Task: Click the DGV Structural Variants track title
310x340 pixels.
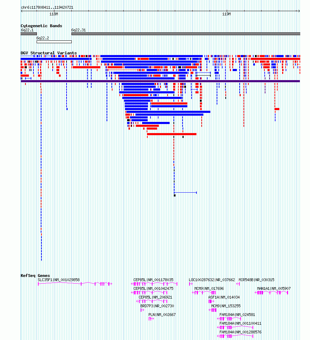Action: pos(49,53)
